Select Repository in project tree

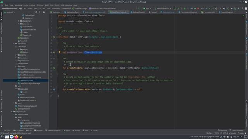click(24, 38)
